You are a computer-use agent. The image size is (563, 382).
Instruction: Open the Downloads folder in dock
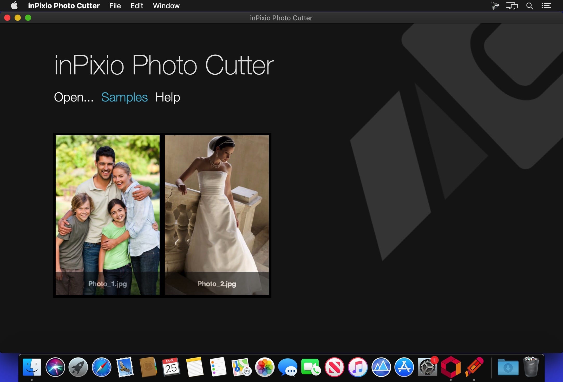point(508,367)
